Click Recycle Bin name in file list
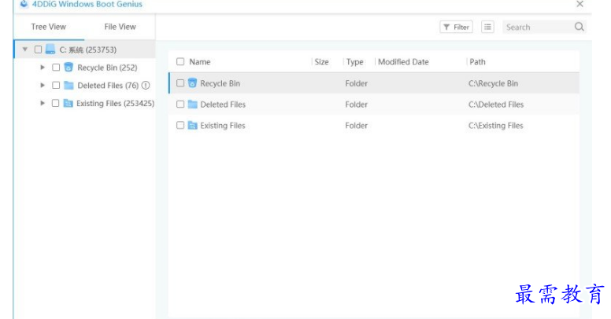611x319 pixels. point(220,83)
